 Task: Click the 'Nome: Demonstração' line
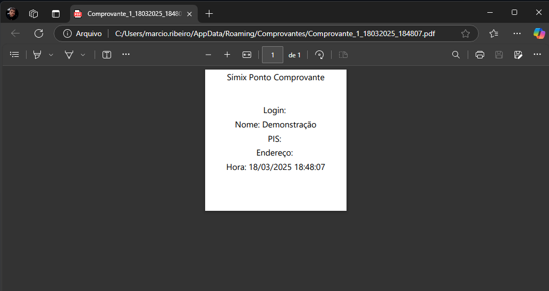click(x=275, y=124)
